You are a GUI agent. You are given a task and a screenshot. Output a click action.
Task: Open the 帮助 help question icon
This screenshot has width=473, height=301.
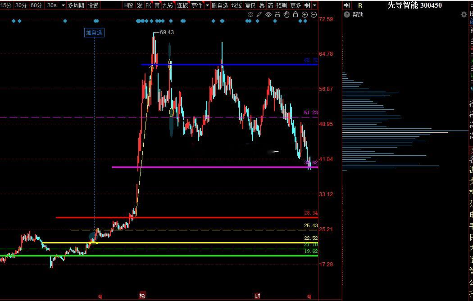347,14
